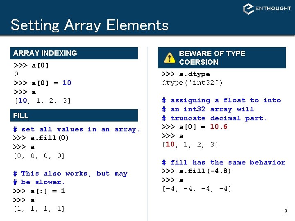Select the 'FILL' section header
Screen dimensions: 295x221
point(74,115)
